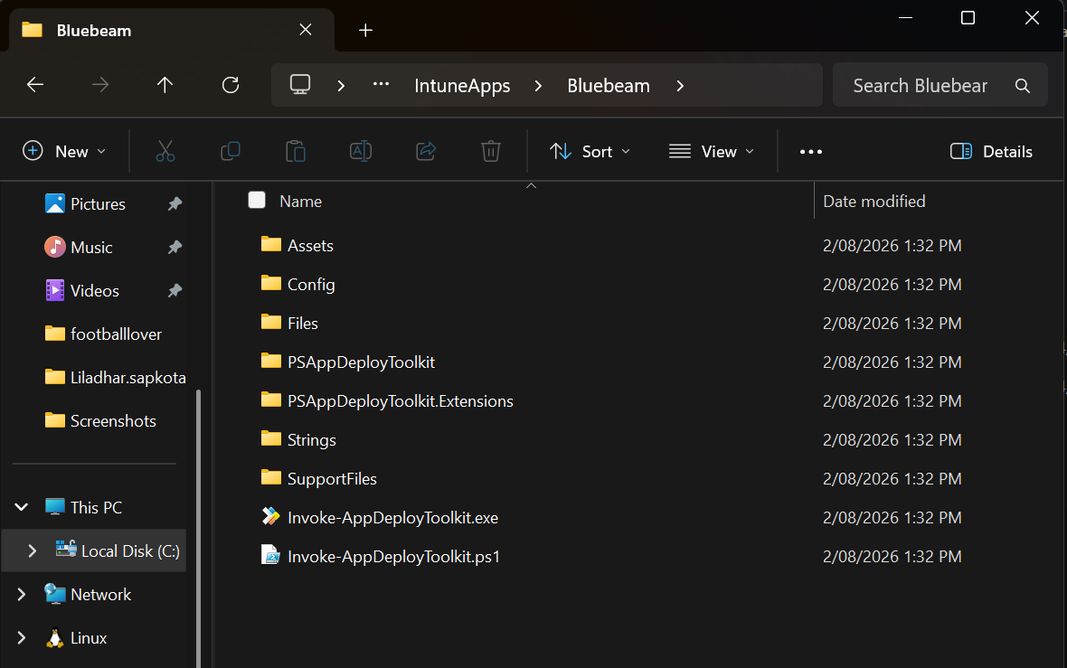Refresh the Bluebeam folder view
This screenshot has height=668, width=1067.
click(231, 85)
